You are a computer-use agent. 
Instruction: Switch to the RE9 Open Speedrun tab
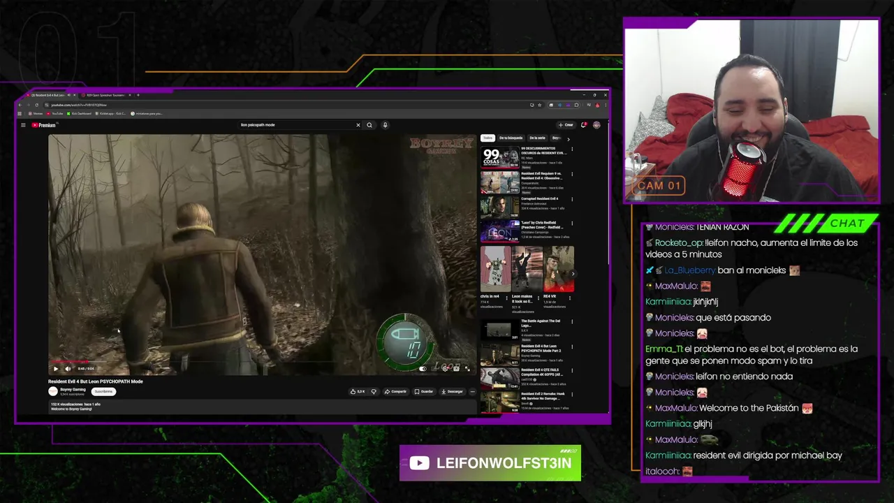tap(105, 95)
